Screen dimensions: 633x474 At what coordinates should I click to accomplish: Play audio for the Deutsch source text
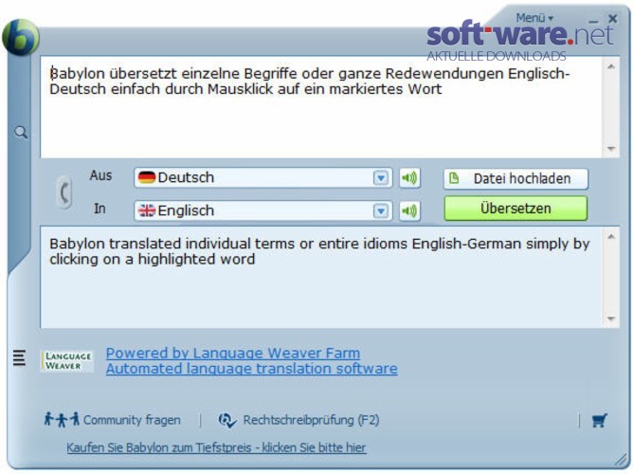pos(409,177)
